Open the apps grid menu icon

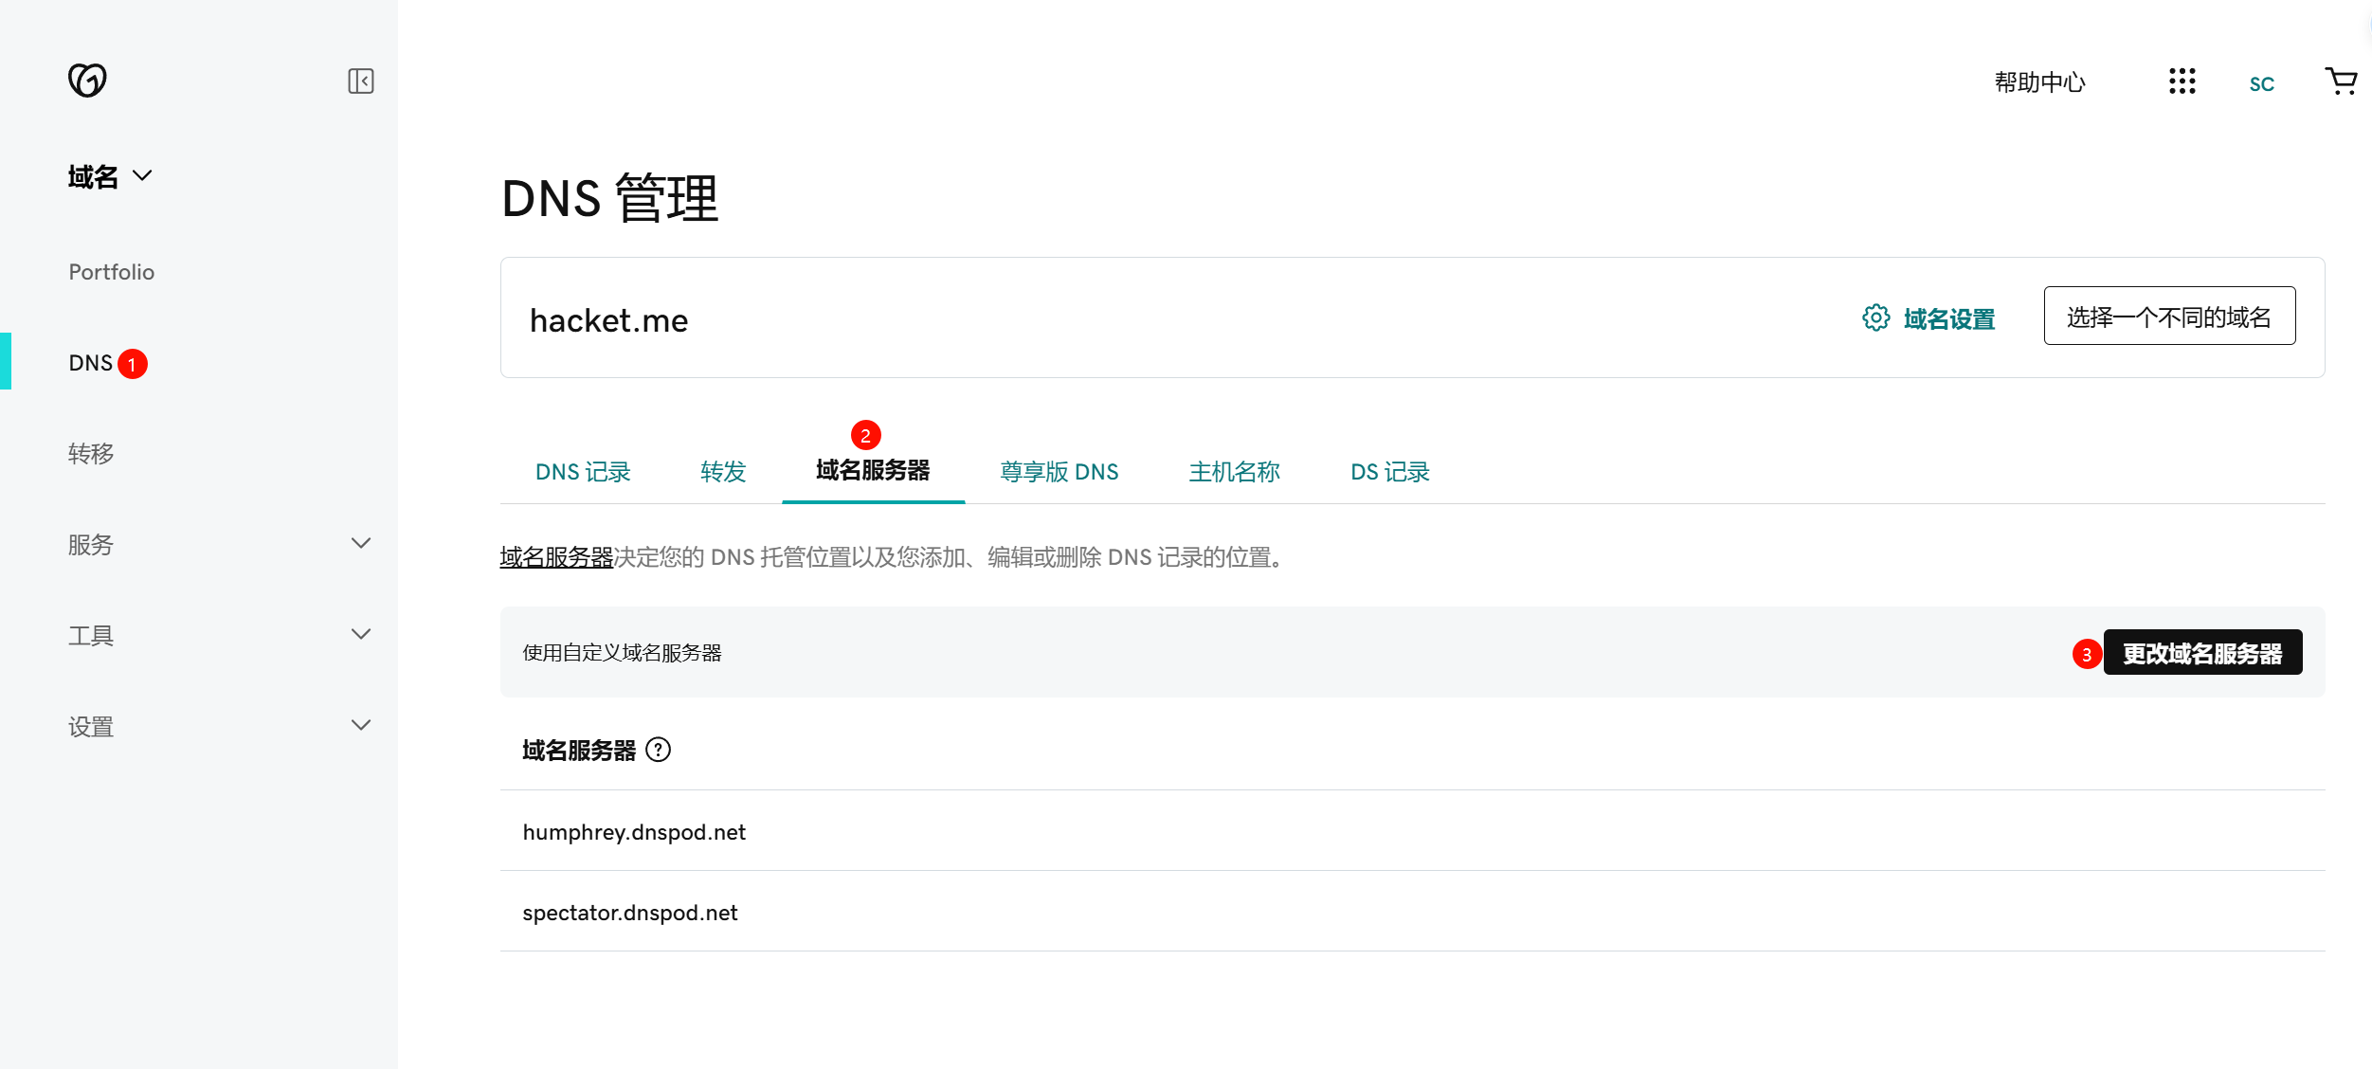point(2182,82)
